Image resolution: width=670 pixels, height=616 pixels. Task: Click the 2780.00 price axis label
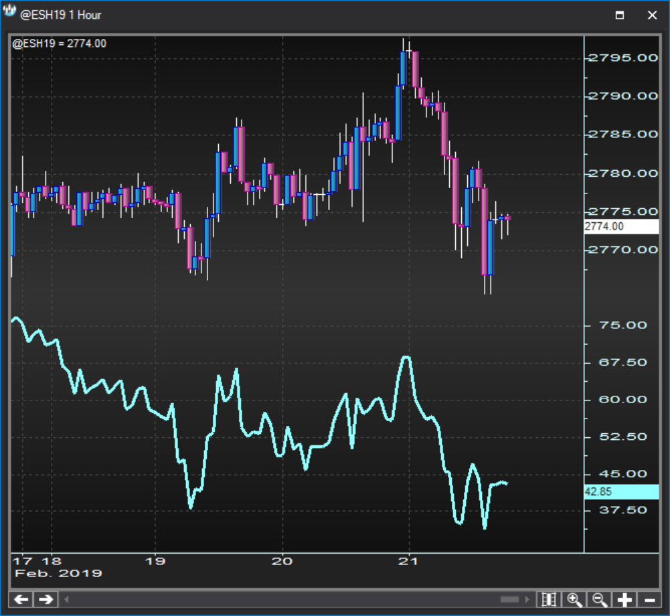[623, 173]
